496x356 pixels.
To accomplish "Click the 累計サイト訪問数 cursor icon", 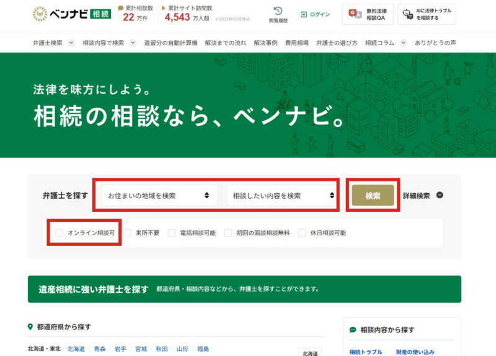I will [x=163, y=8].
